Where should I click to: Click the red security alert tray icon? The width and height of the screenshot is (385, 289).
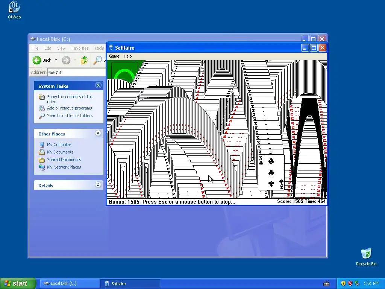[350, 284]
